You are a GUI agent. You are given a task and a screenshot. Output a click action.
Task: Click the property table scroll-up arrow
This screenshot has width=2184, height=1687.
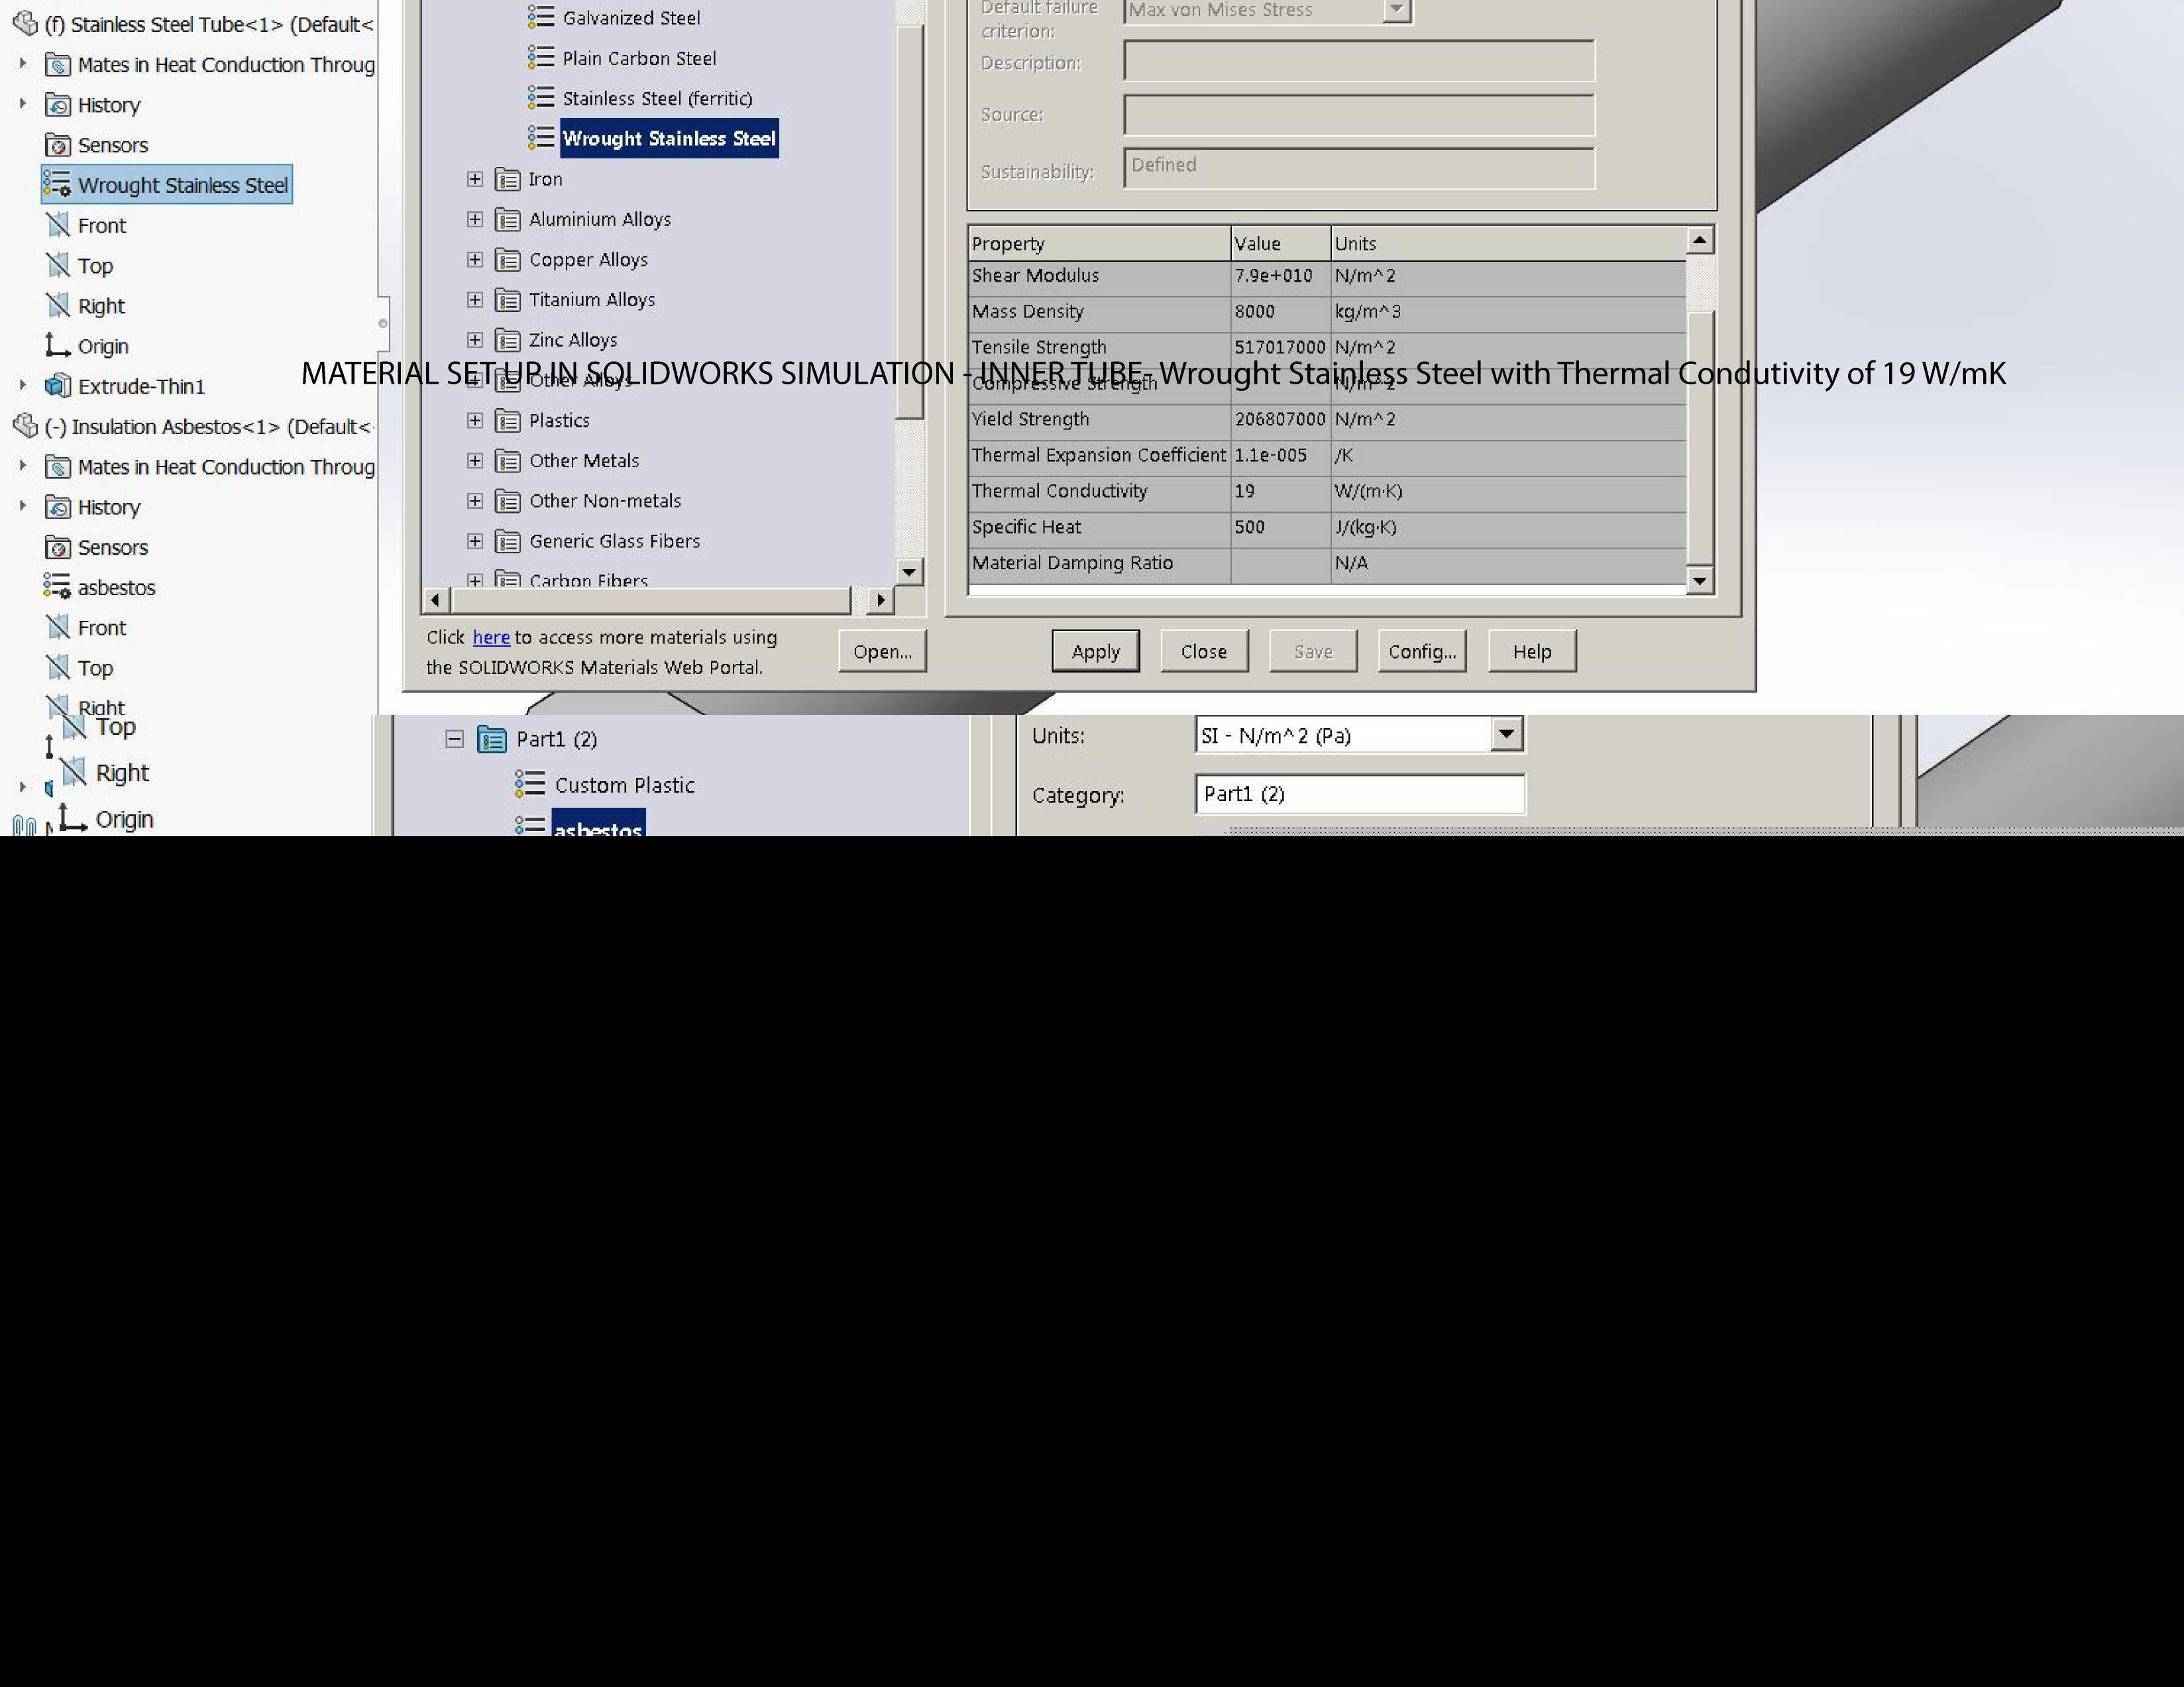pos(1700,240)
